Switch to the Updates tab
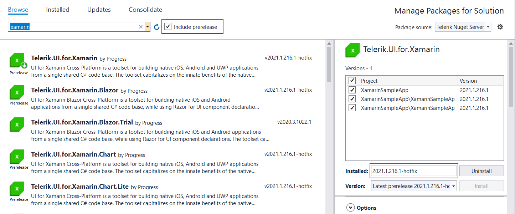Image resolution: width=515 pixels, height=214 pixels. tap(99, 10)
